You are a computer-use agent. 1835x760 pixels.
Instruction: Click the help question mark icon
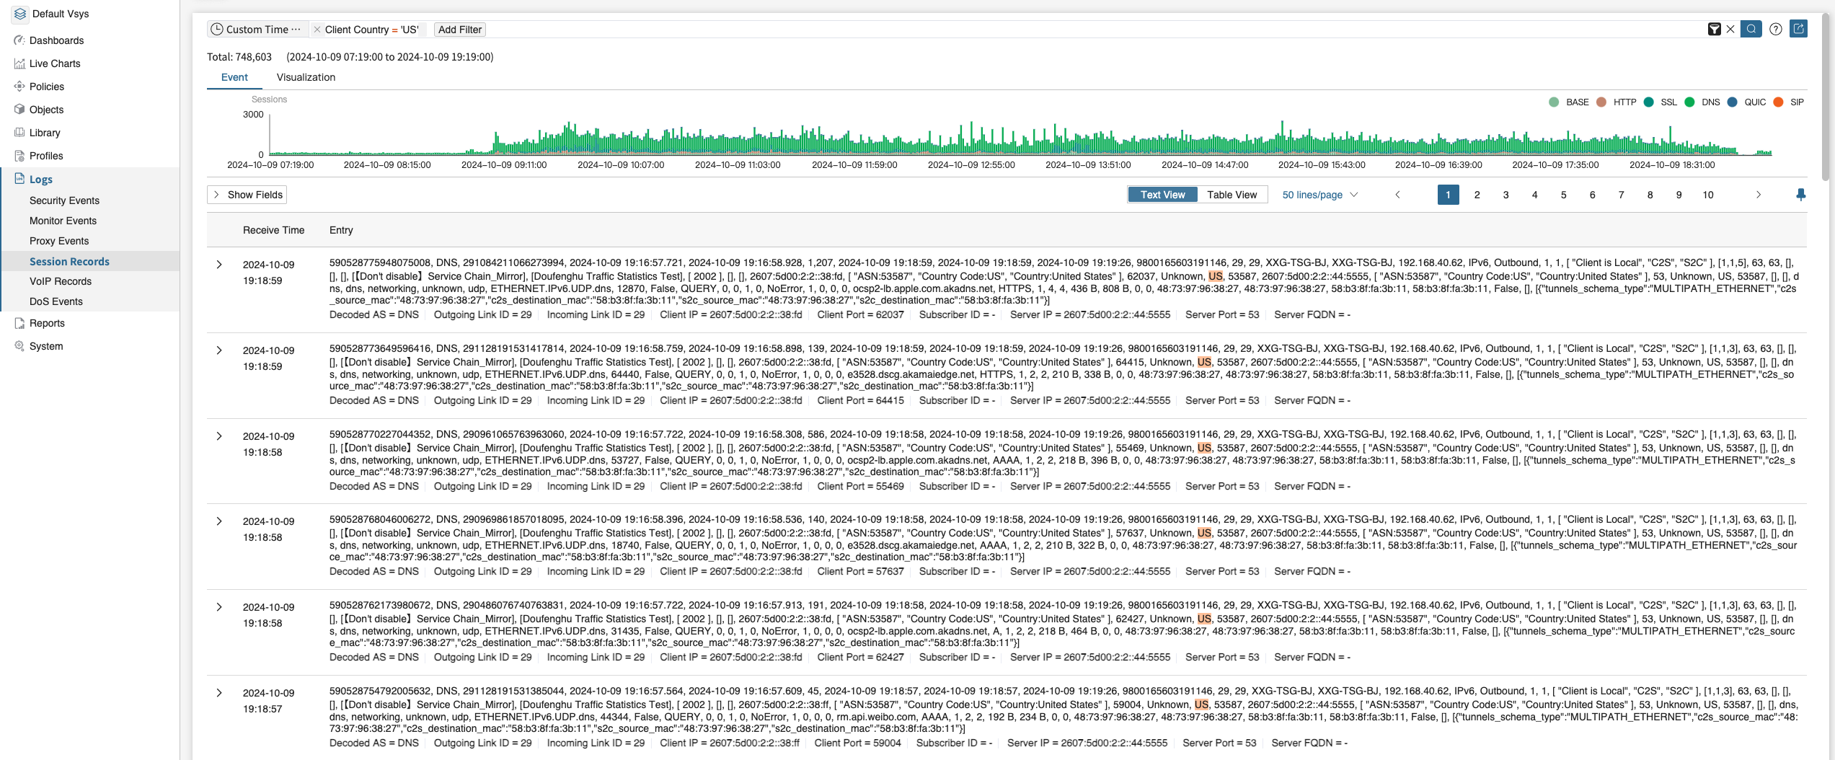coord(1776,29)
